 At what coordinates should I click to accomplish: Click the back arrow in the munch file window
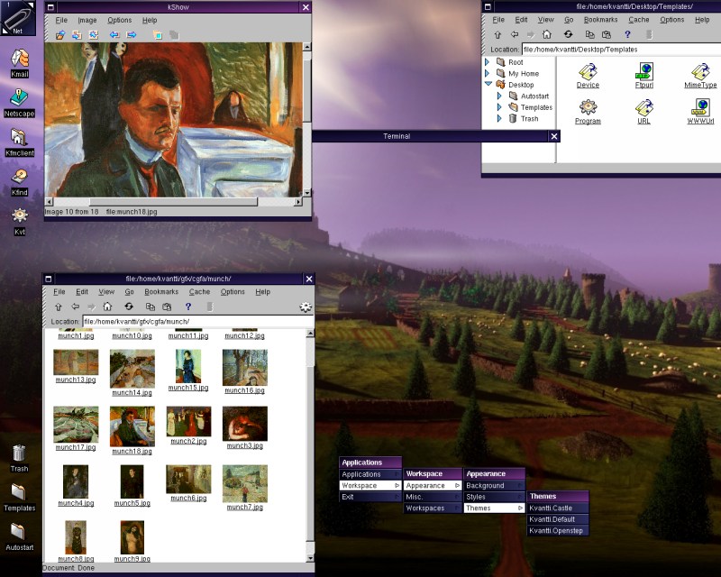(76, 307)
